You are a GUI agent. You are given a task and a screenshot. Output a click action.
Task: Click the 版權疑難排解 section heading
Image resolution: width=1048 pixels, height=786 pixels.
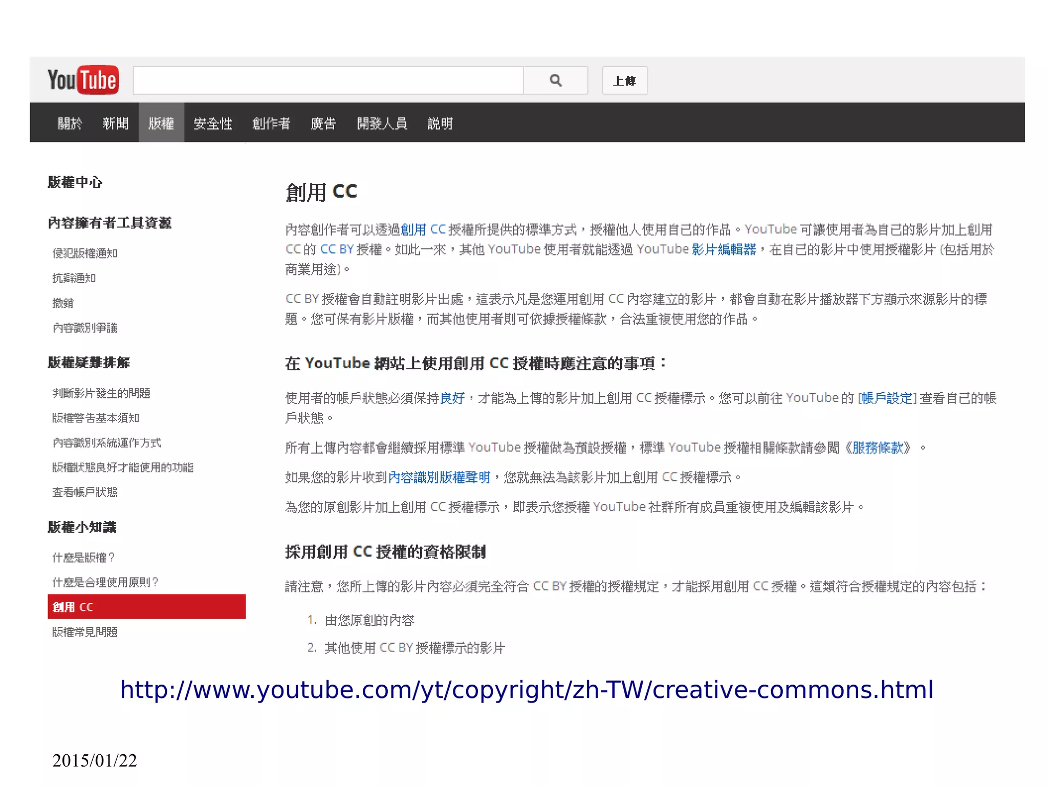click(89, 362)
